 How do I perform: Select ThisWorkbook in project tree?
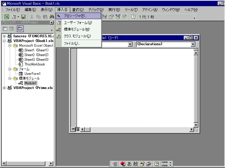point(35,64)
